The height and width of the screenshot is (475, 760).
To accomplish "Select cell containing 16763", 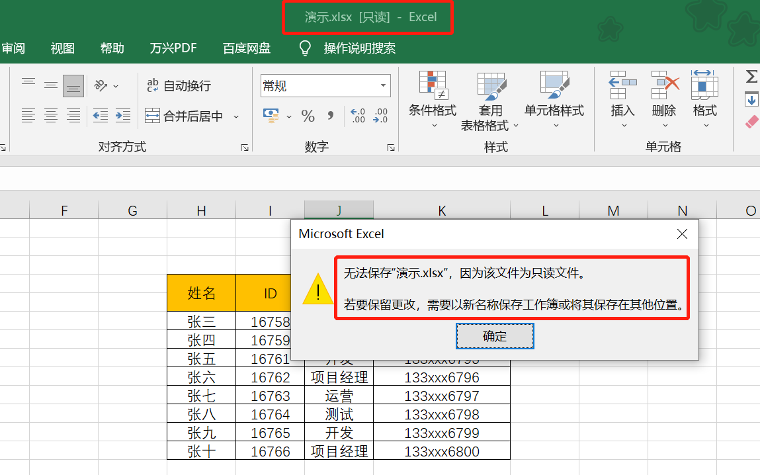I will (x=271, y=396).
